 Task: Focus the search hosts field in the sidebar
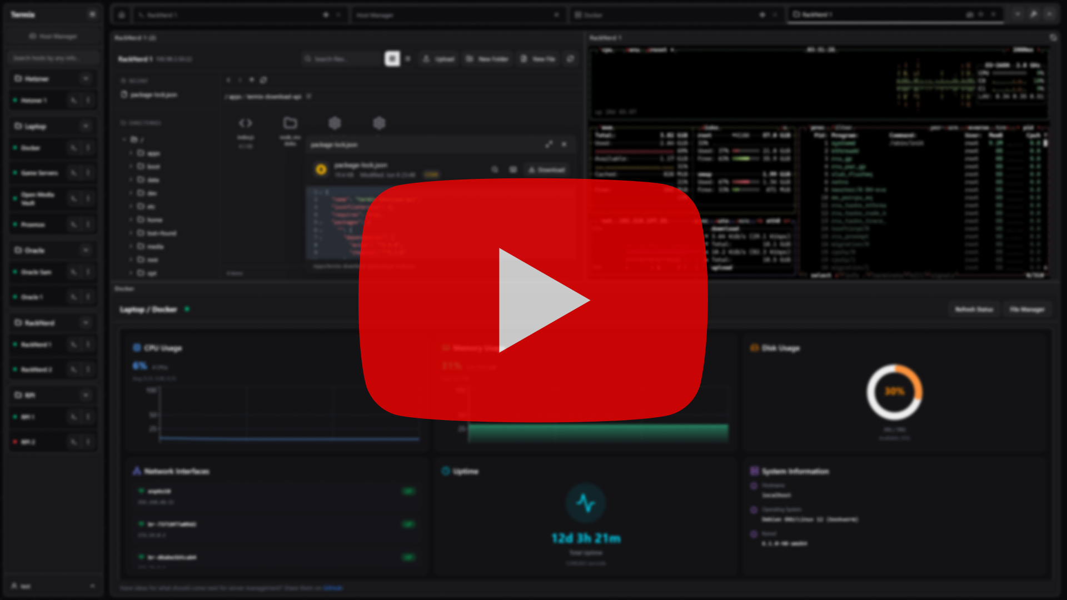53,58
